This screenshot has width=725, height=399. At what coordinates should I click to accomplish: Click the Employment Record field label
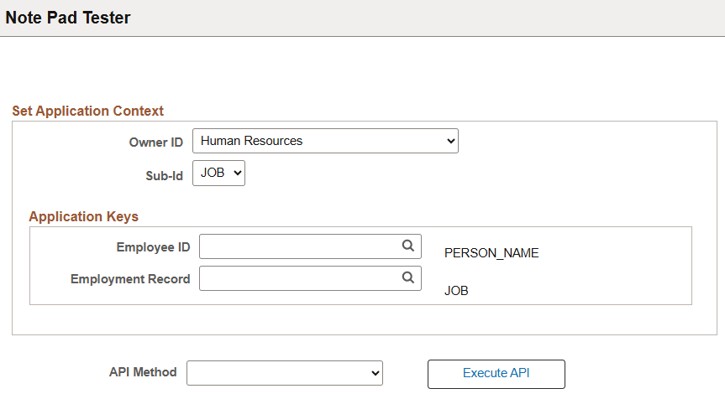pyautogui.click(x=130, y=279)
